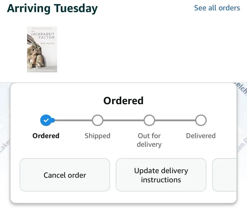
Task: Click progress line between Out for delivery and Delivered
Action: point(175,120)
